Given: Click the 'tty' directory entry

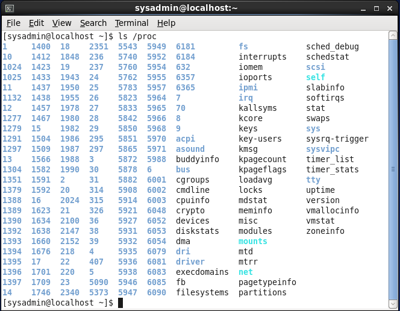Looking at the screenshot, I should pos(313,180).
